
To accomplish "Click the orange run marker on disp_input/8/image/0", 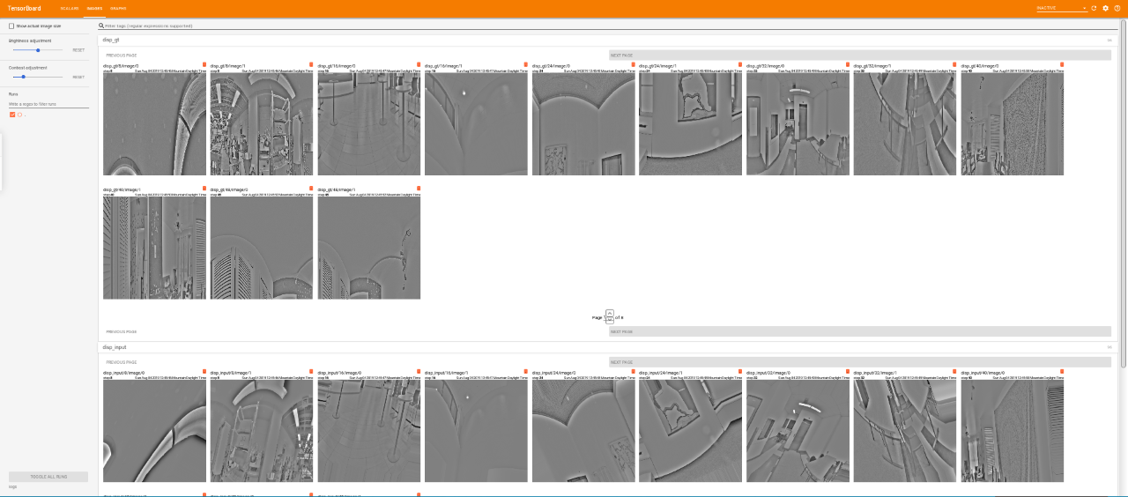I will click(x=204, y=372).
